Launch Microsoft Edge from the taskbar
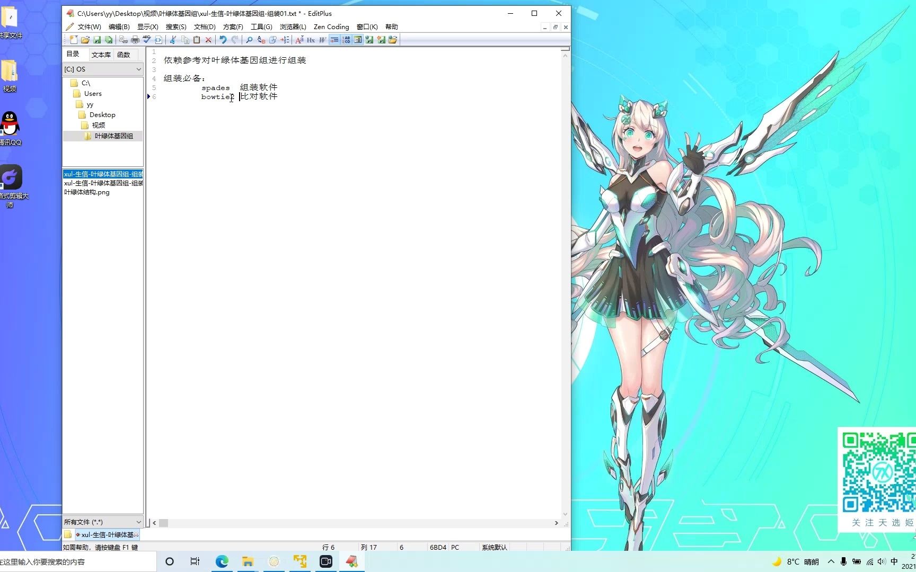Viewport: 916px width, 572px height. [222, 561]
